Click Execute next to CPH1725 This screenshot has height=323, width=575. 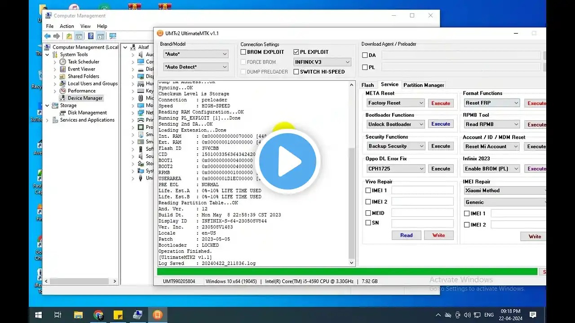[x=441, y=169]
